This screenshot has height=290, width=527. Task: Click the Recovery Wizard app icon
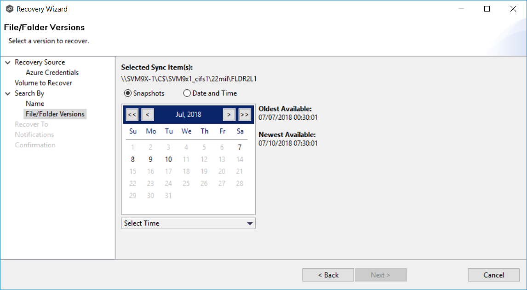click(x=9, y=9)
